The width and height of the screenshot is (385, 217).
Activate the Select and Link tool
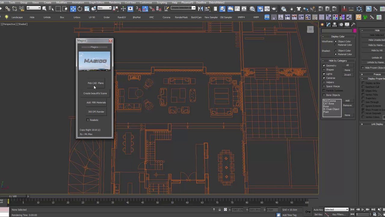[x=8, y=9]
